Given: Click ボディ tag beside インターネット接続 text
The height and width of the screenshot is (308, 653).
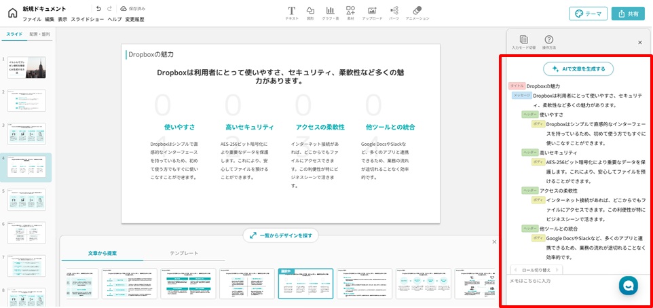Looking at the screenshot, I should click(538, 200).
